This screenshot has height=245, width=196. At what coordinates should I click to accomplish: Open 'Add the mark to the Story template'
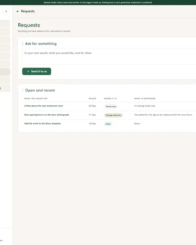[42, 123]
